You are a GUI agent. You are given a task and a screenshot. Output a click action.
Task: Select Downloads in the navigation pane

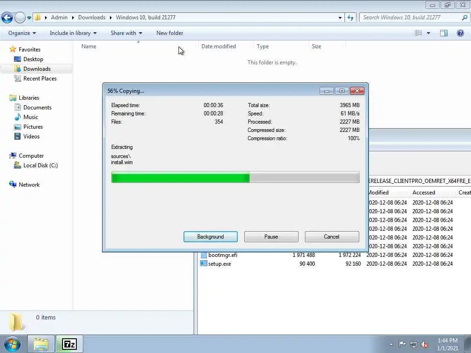tap(37, 69)
